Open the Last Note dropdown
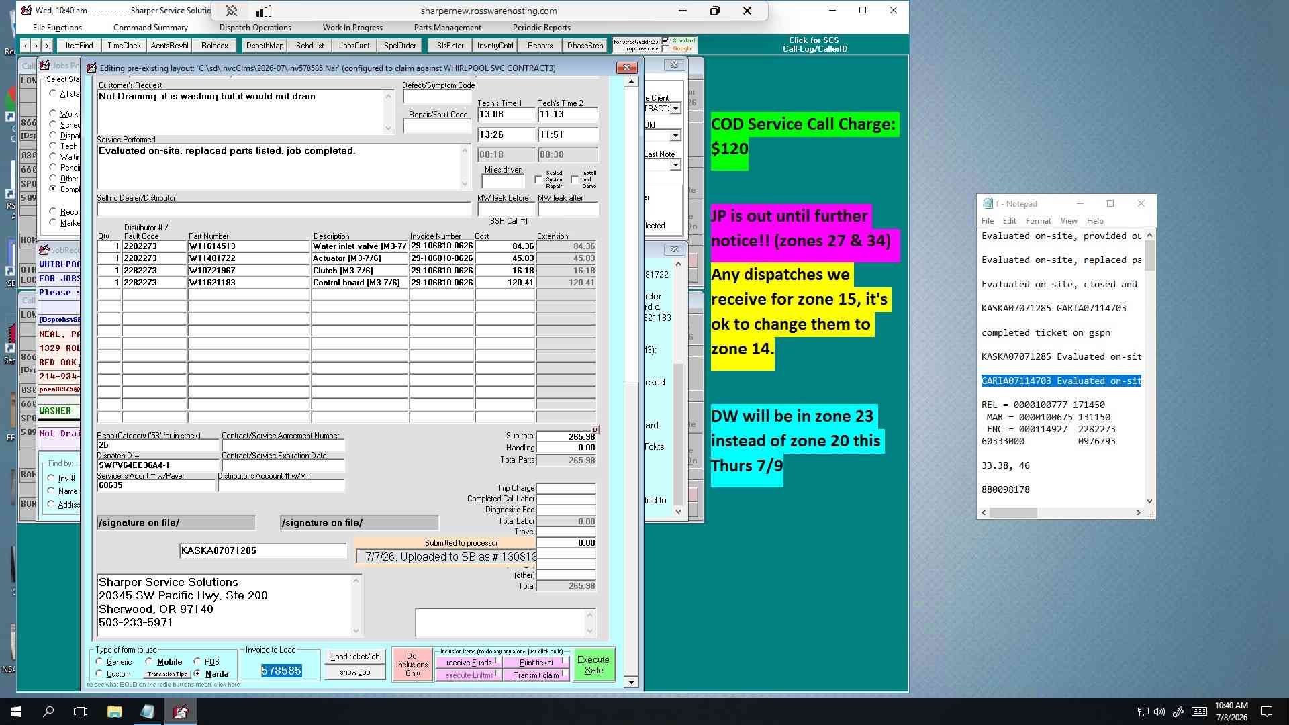The height and width of the screenshot is (725, 1289). (675, 164)
